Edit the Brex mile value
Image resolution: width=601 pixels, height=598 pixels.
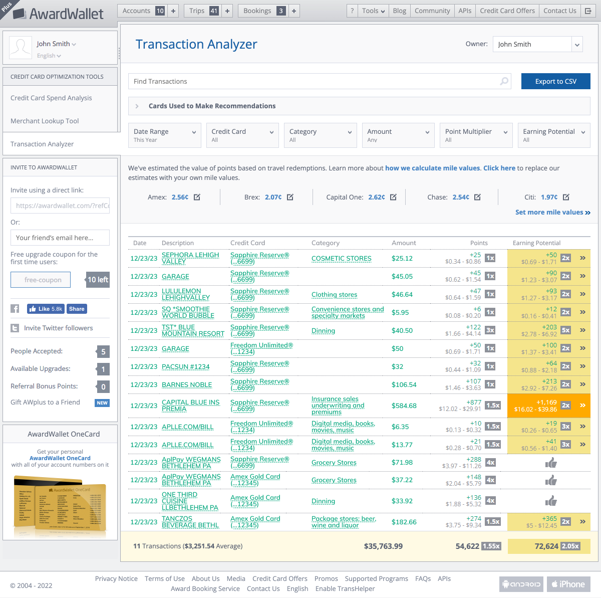click(x=290, y=197)
